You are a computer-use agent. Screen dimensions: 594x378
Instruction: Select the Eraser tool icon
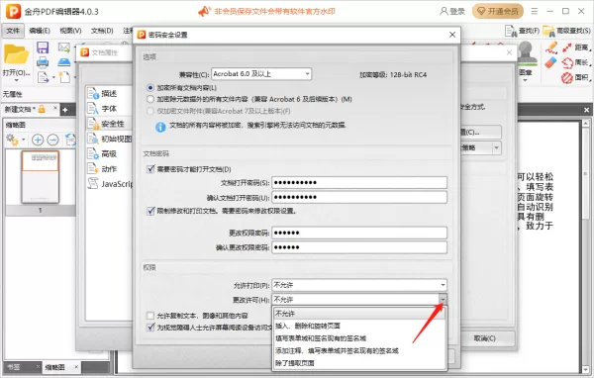[551, 62]
